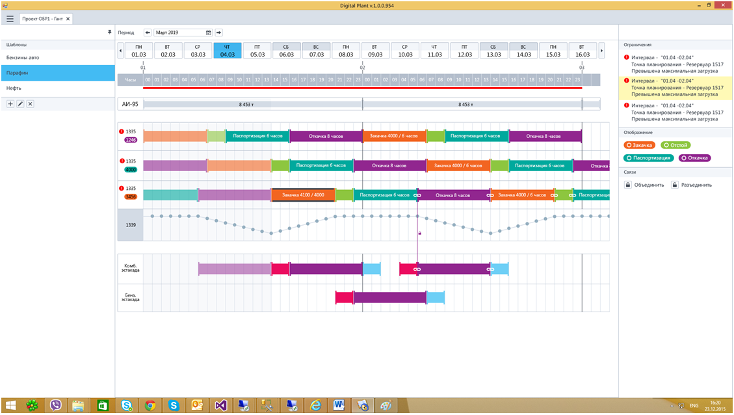This screenshot has width=734, height=415.
Task: Click red error icon on row 1335/1246
Action: coord(121,132)
